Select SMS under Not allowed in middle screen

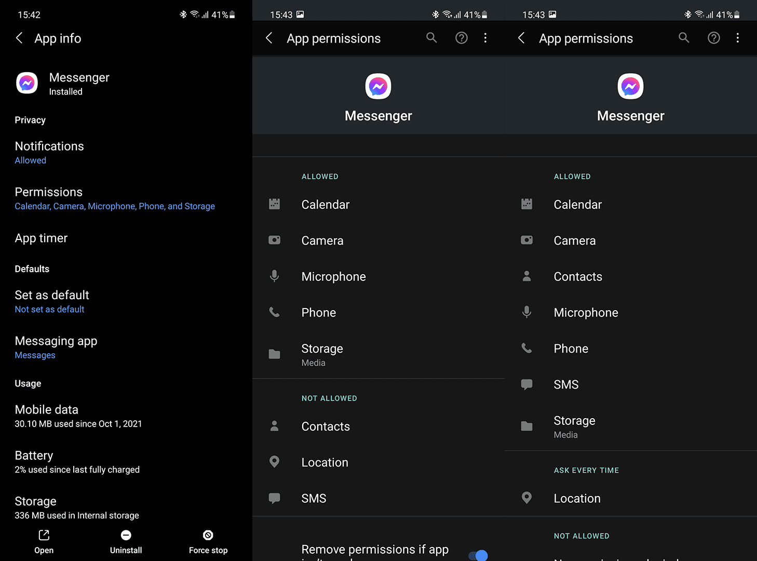[x=378, y=498]
